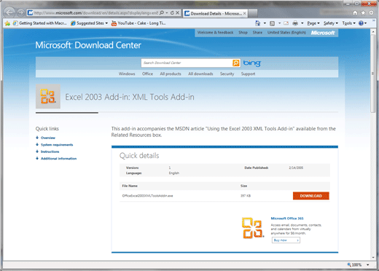Image resolution: width=379 pixels, height=271 pixels.
Task: Click the orange DOWNLOAD button
Action: 311,196
